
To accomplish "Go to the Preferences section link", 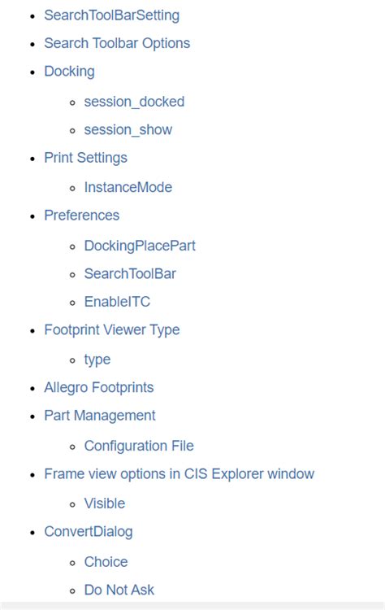I will tap(81, 216).
